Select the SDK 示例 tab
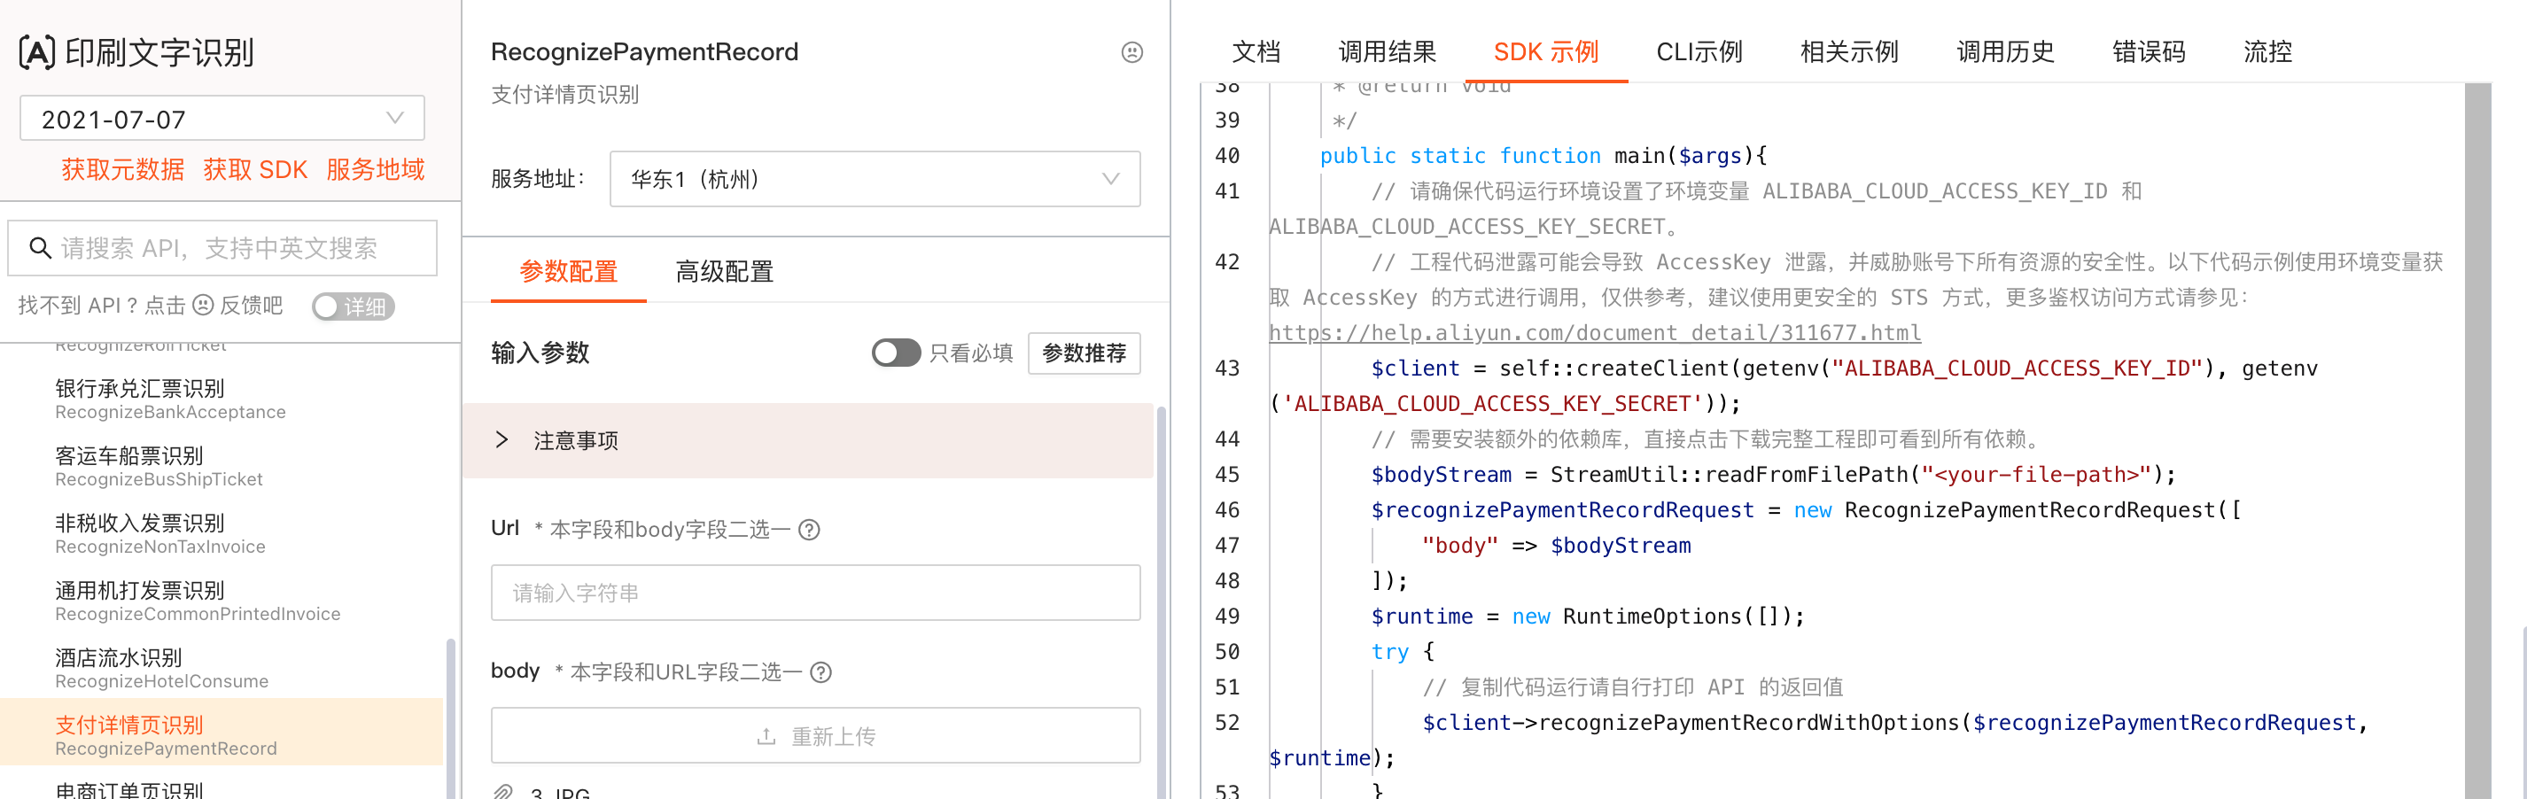The image size is (2527, 799). point(1546,51)
